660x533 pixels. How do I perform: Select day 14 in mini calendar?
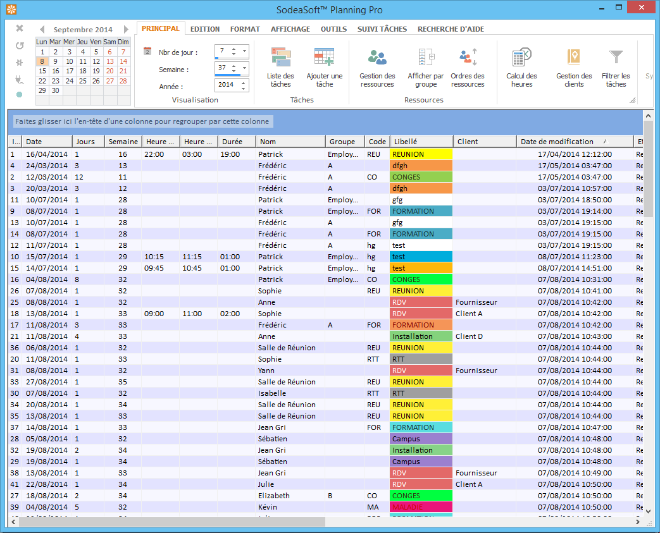[123, 61]
